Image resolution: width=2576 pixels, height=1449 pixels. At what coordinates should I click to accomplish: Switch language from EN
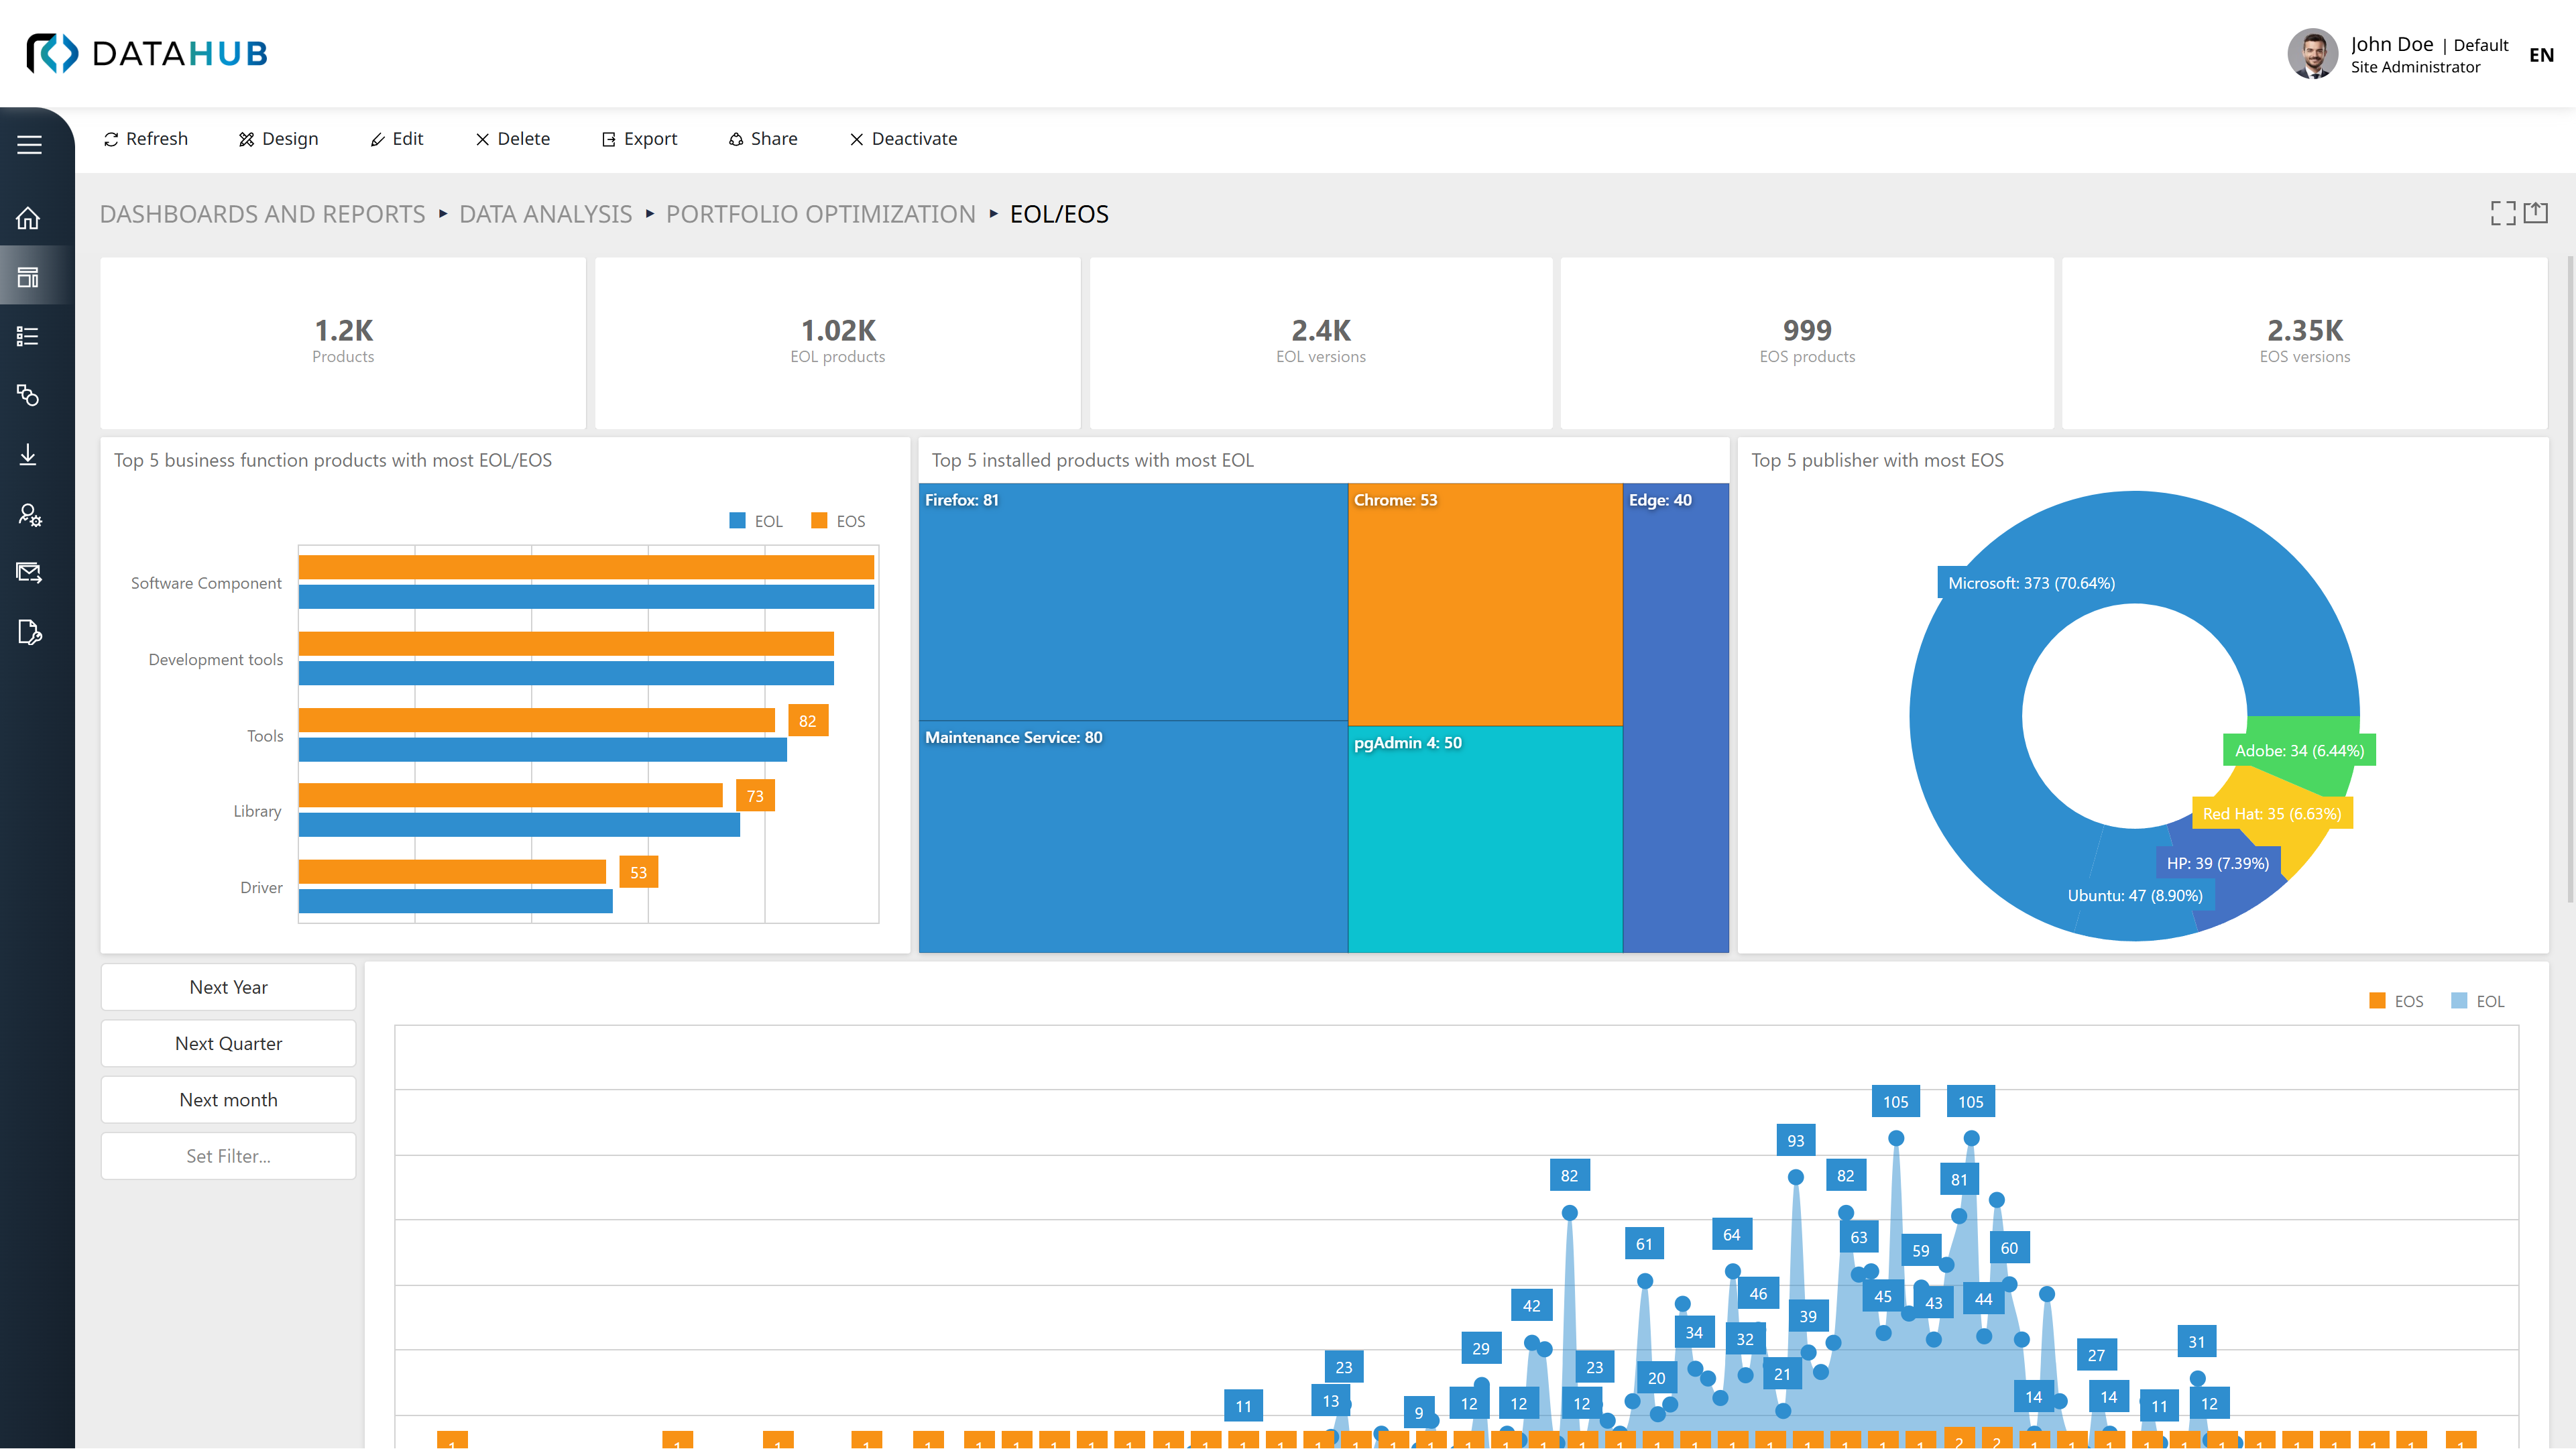click(2541, 55)
